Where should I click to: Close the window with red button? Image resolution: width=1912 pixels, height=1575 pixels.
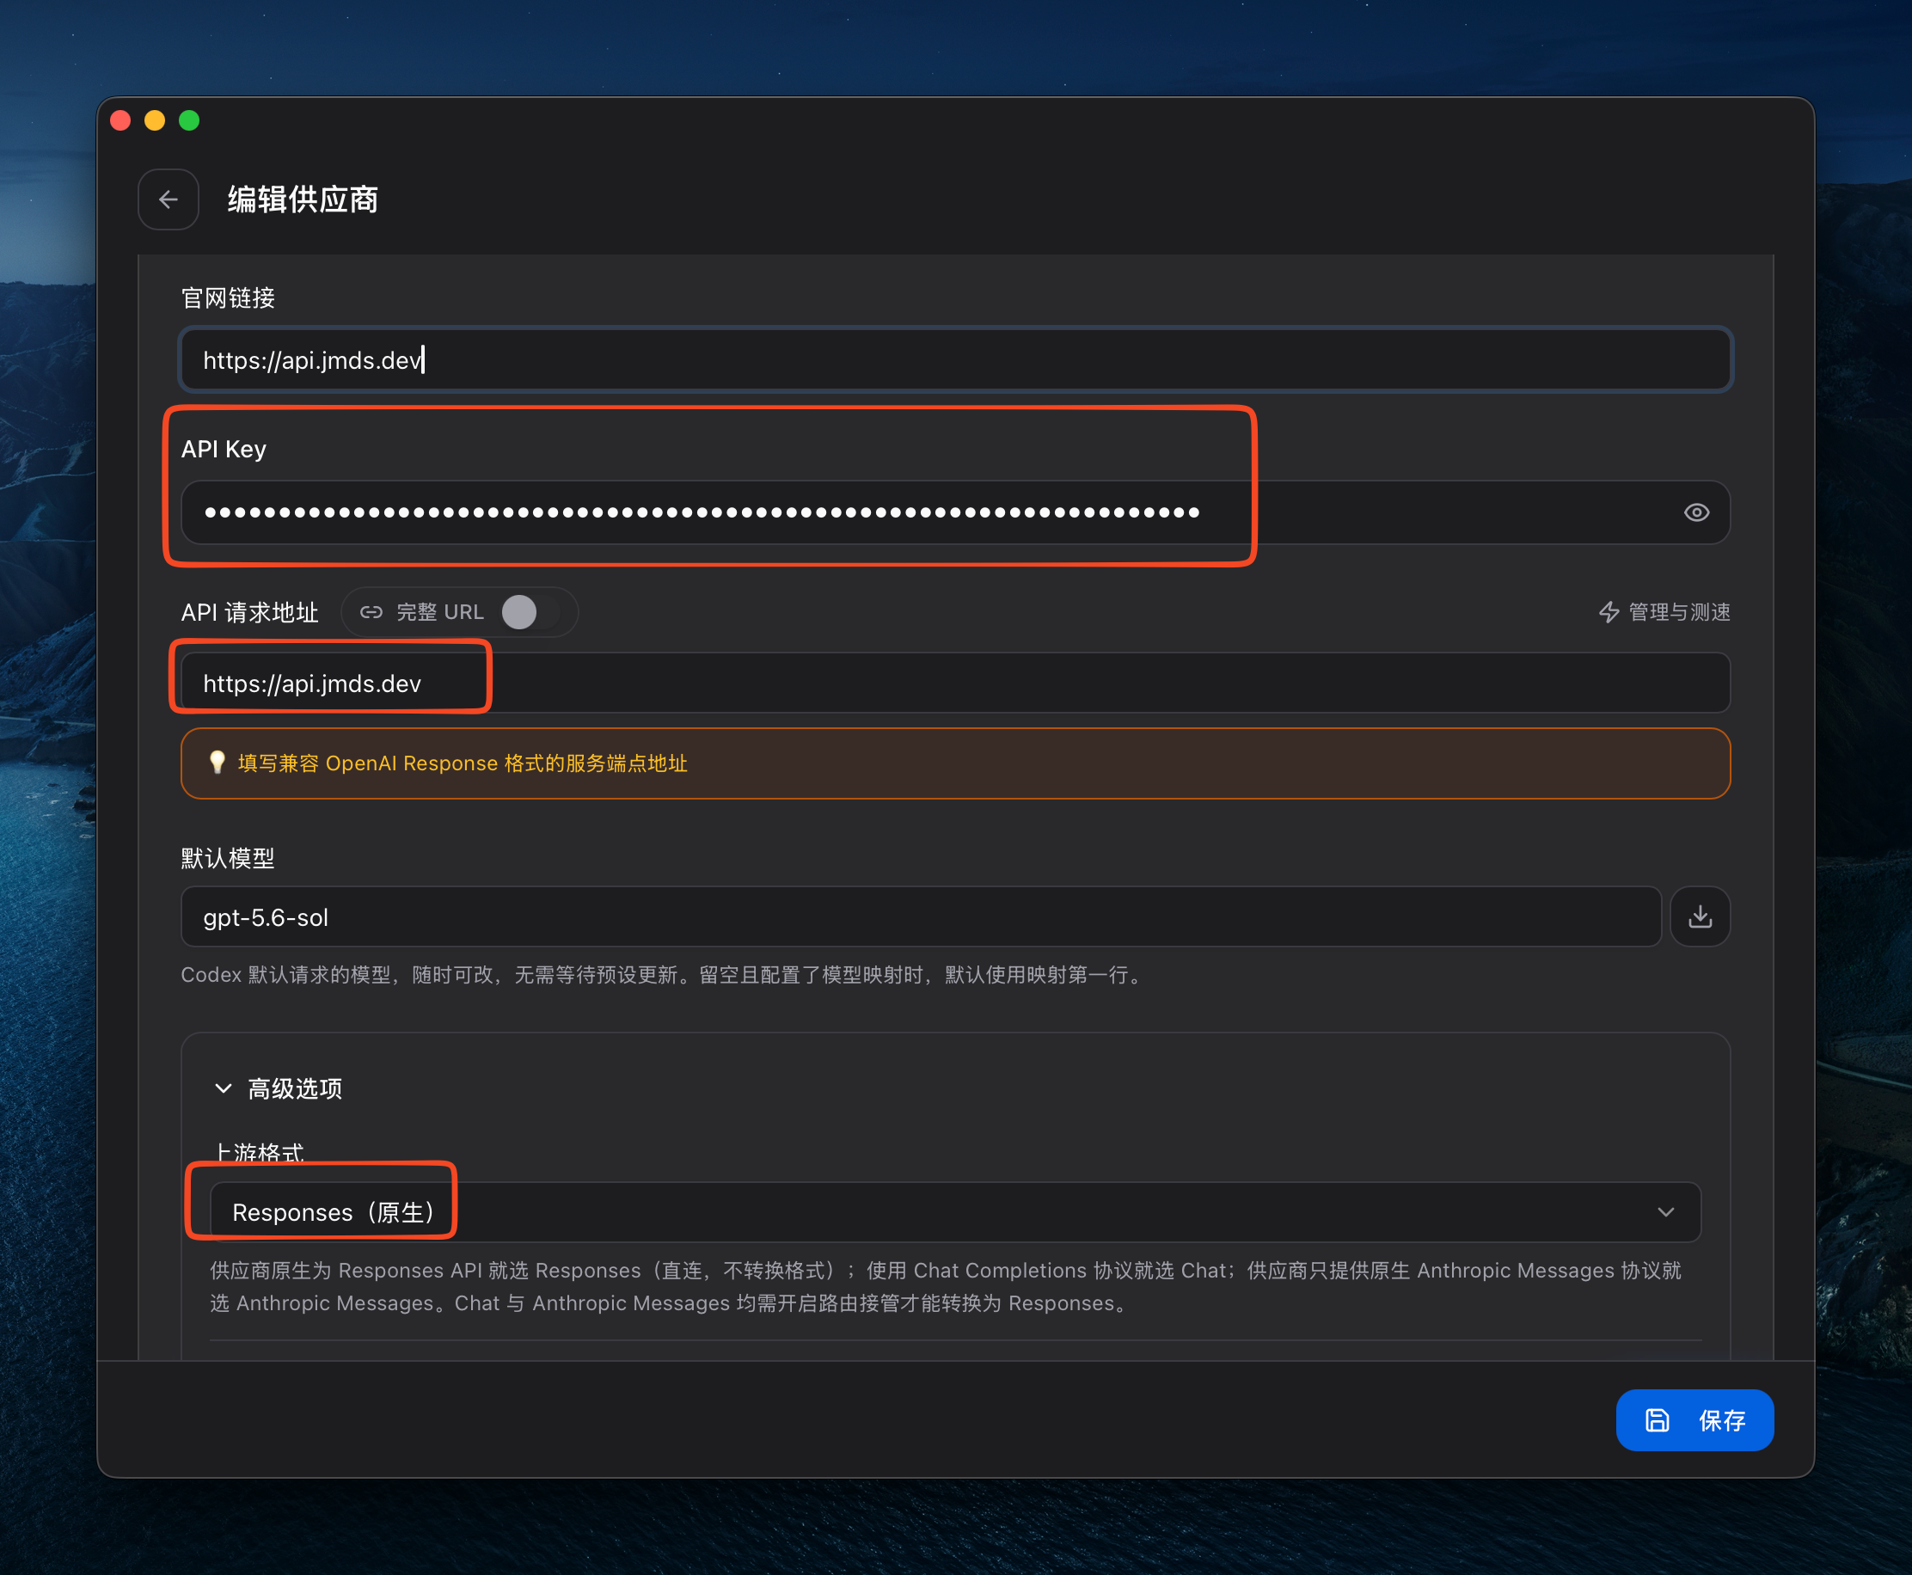pyautogui.click(x=119, y=120)
